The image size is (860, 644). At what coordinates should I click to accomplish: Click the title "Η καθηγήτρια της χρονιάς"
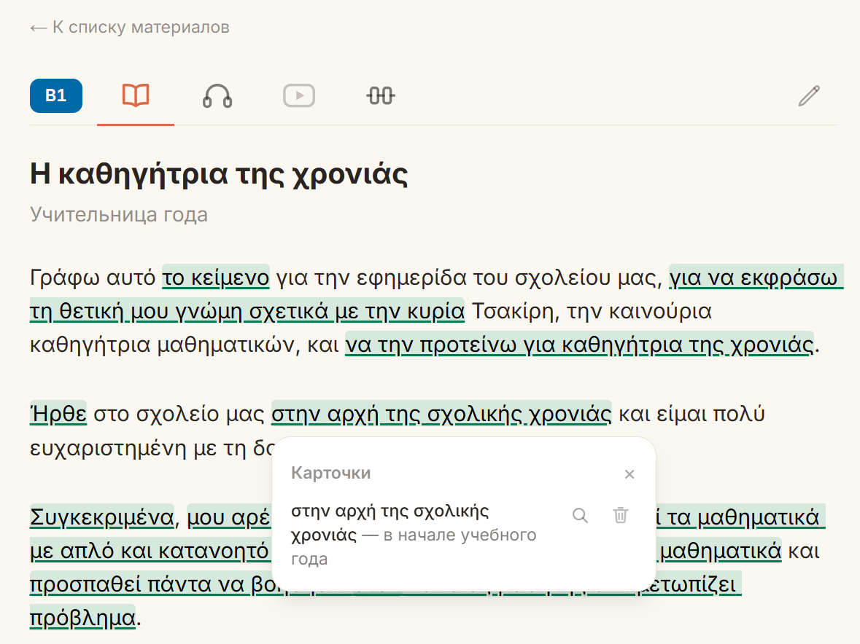(219, 173)
